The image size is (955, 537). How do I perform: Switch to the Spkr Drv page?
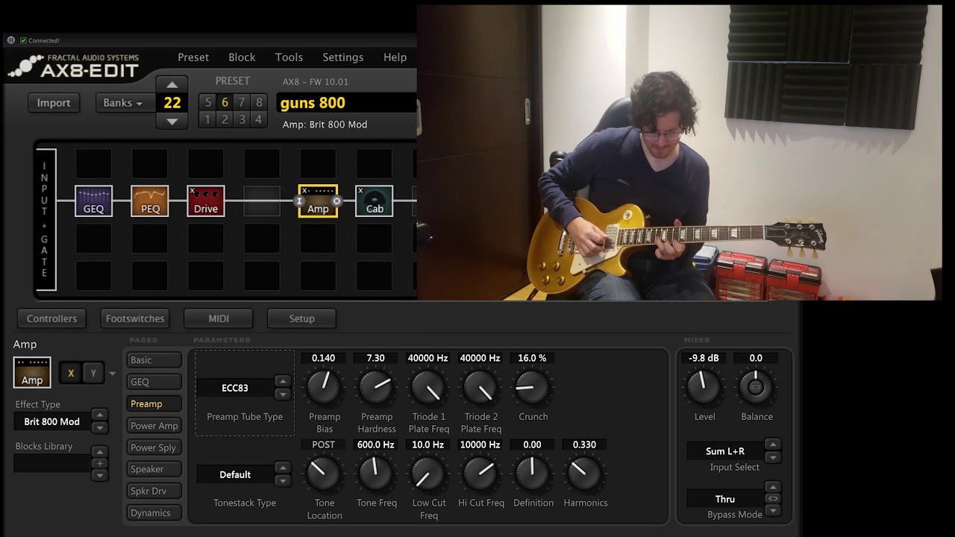coord(154,491)
